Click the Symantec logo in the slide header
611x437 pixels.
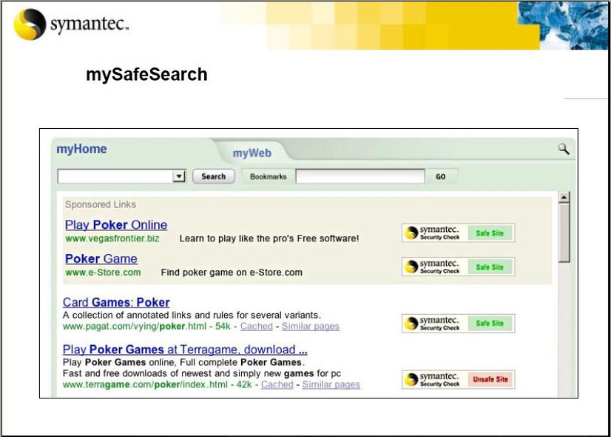[71, 24]
